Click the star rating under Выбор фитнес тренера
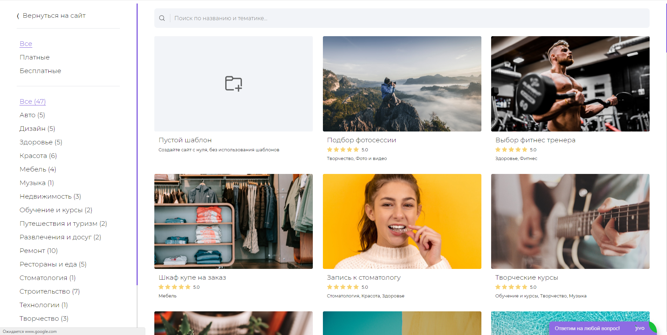 [511, 150]
